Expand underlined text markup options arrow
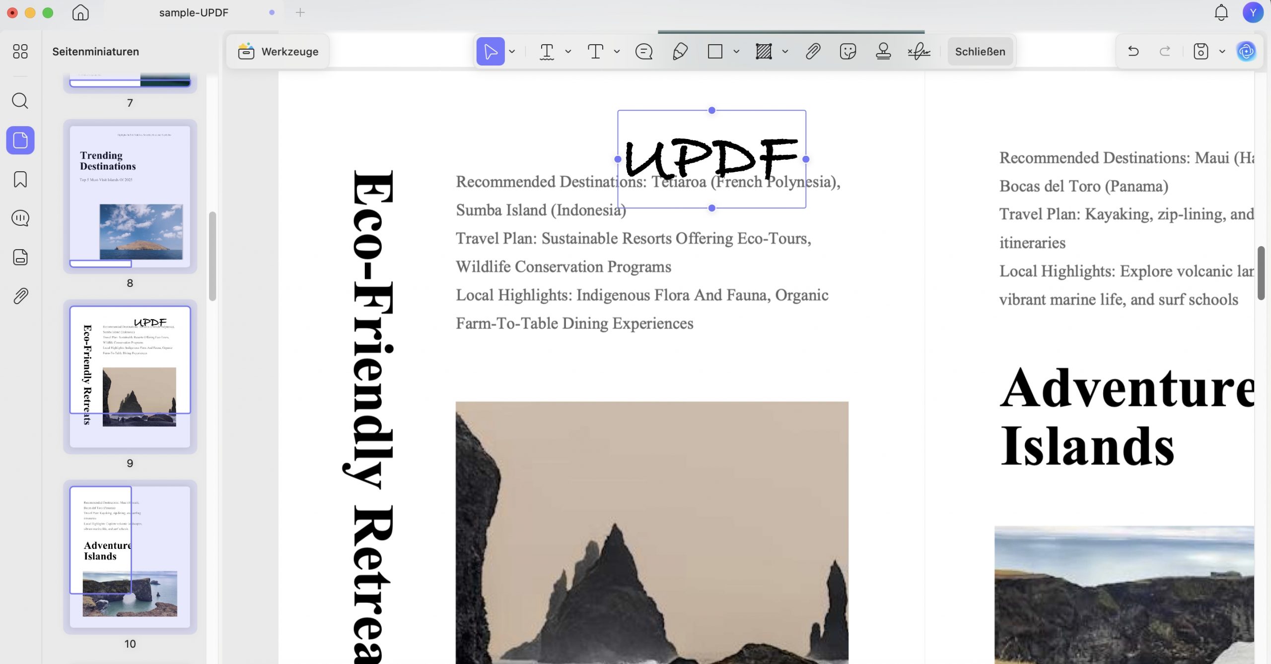1271x664 pixels. [x=568, y=51]
